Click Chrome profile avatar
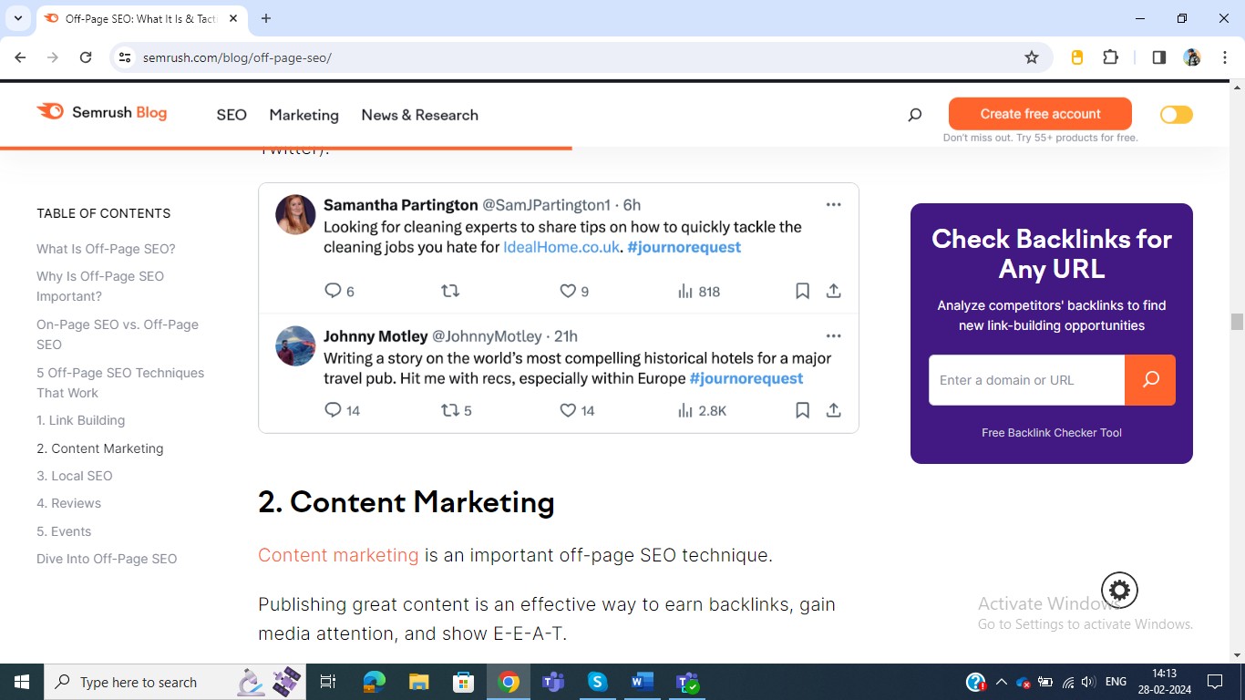This screenshot has width=1245, height=700. (x=1192, y=57)
